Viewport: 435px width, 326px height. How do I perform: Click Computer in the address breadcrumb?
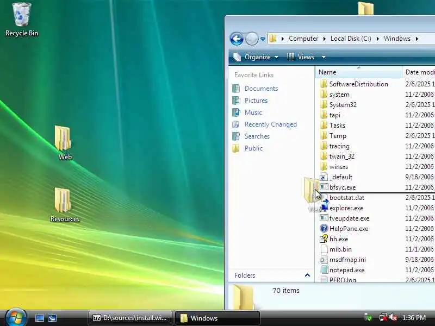tap(303, 39)
